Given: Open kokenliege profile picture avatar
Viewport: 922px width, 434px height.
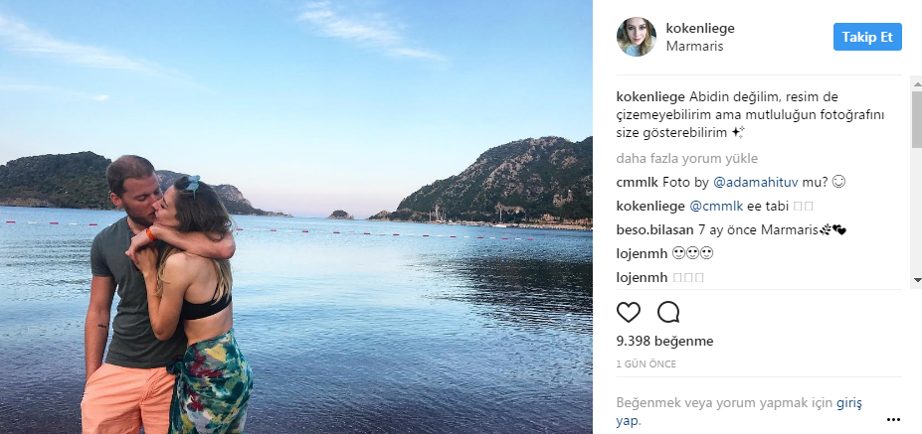Looking at the screenshot, I should point(637,37).
